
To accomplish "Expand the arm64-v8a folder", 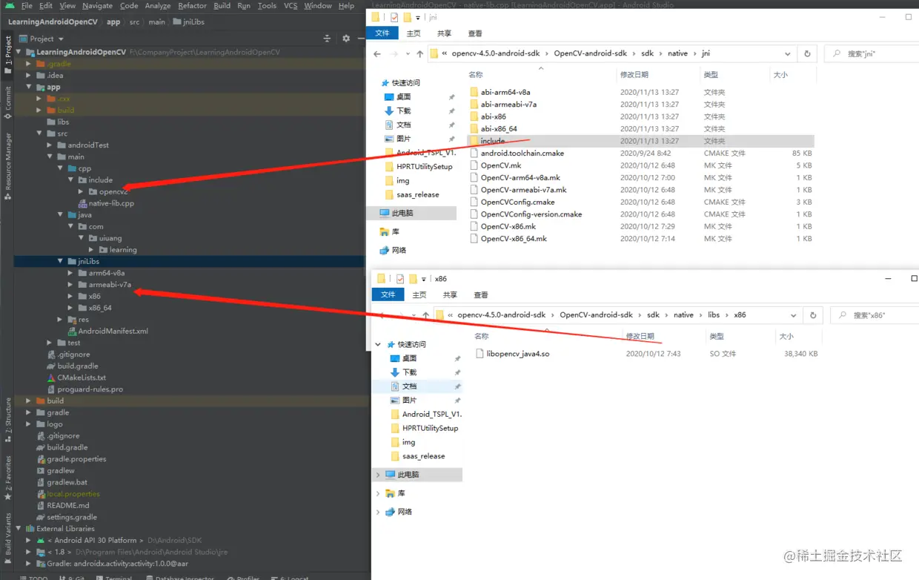I will (70, 273).
